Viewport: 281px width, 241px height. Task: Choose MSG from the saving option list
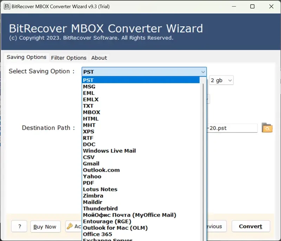pos(89,87)
